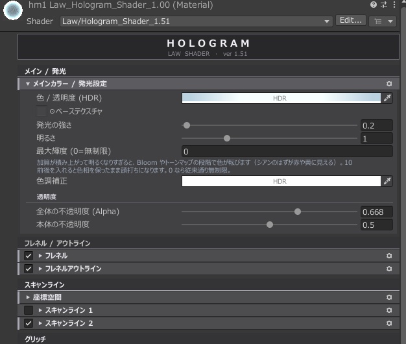Click the フレネル / アウトライン category heading
The height and width of the screenshot is (344, 406).
coord(58,243)
